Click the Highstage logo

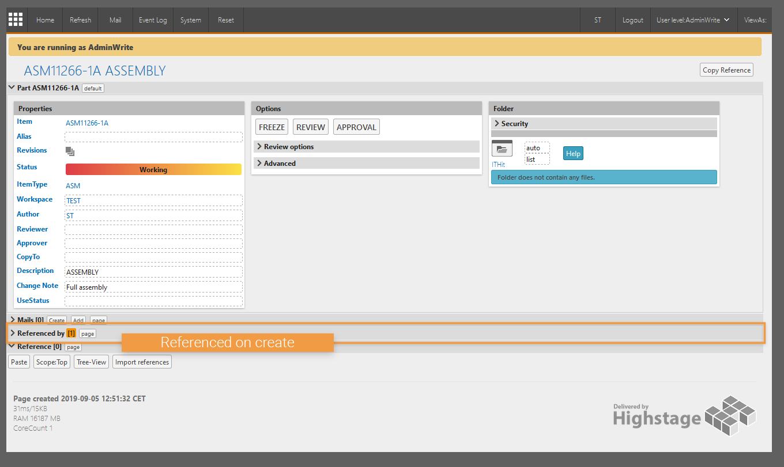pyautogui.click(x=684, y=416)
